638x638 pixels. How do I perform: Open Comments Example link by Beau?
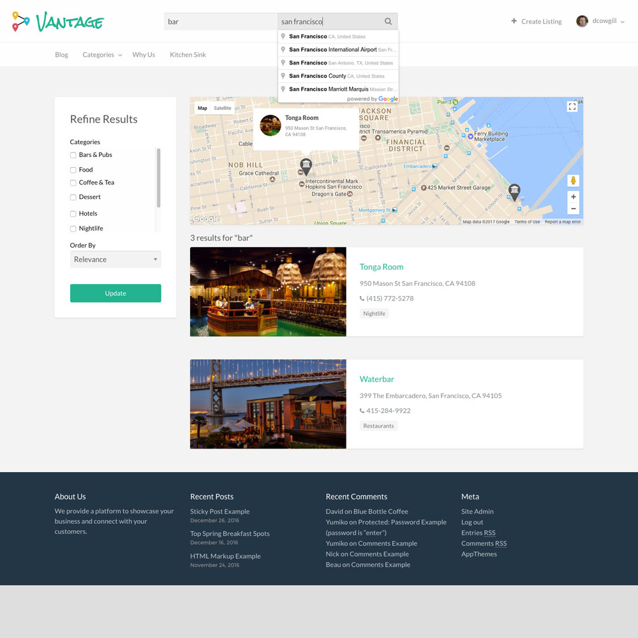(x=381, y=565)
